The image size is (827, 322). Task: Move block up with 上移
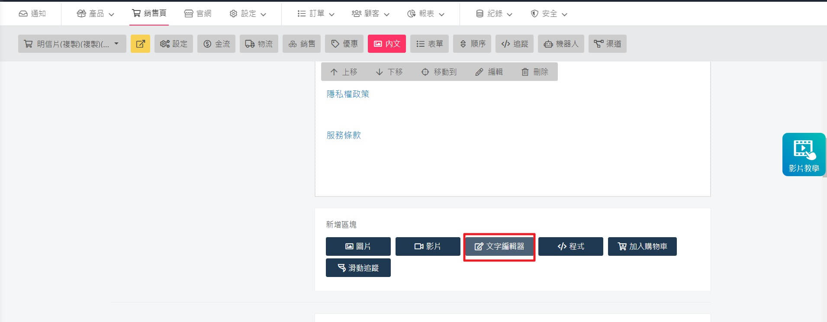(x=344, y=72)
